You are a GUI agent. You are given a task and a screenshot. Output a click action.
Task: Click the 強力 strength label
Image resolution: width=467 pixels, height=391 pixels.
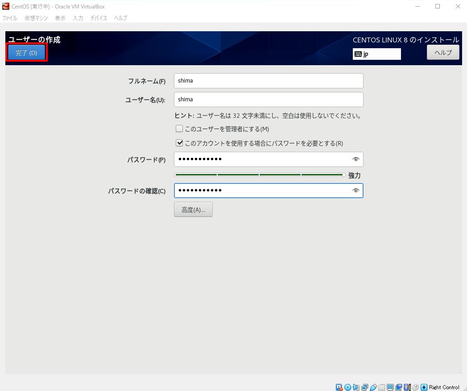[355, 175]
